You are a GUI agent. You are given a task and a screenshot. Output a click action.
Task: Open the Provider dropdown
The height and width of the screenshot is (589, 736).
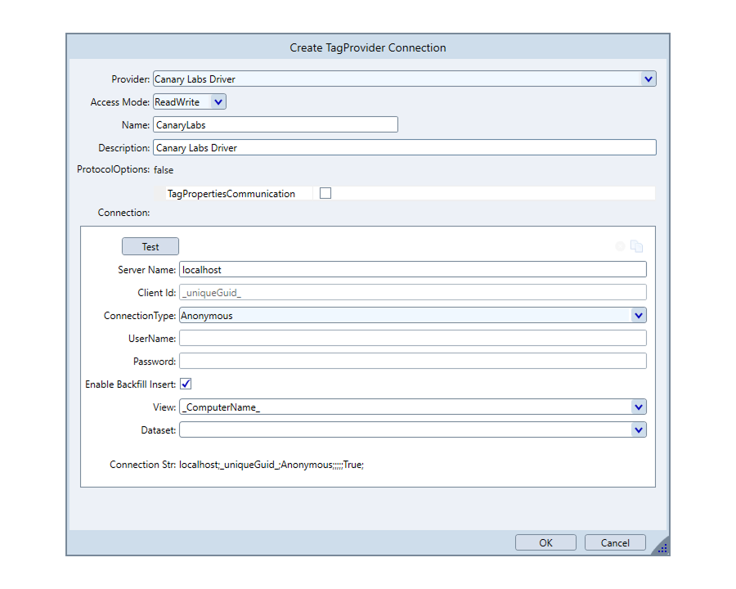pyautogui.click(x=648, y=79)
